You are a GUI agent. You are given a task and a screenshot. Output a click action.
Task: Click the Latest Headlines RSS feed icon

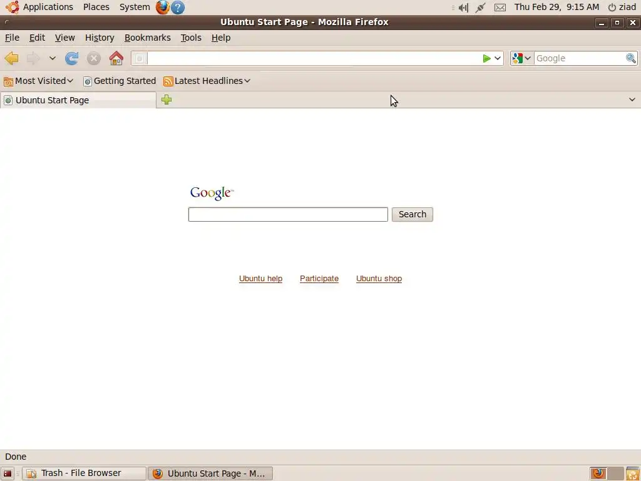pyautogui.click(x=168, y=81)
